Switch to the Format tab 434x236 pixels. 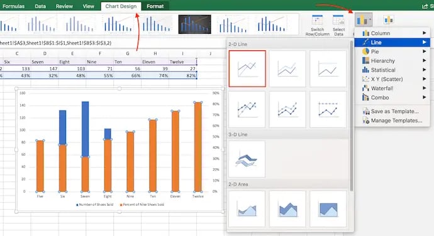155,6
